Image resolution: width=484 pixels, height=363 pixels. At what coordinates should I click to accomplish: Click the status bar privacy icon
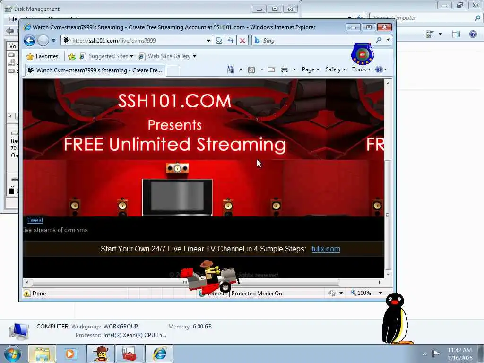coord(332,293)
